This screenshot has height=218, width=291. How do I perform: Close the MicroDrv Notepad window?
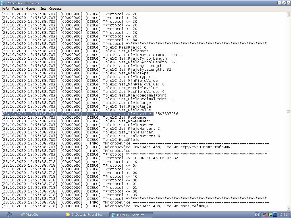[x=288, y=3]
